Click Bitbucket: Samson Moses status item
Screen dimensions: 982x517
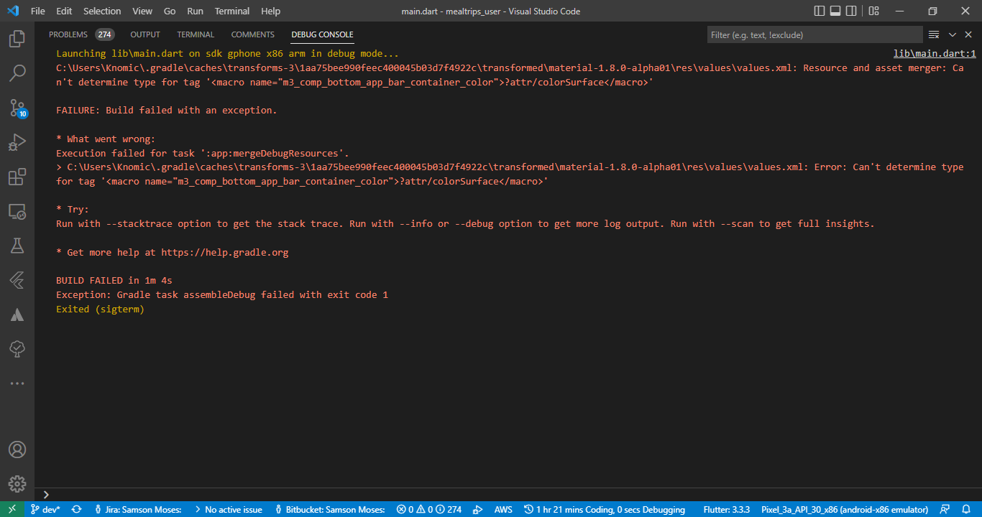pyautogui.click(x=330, y=509)
